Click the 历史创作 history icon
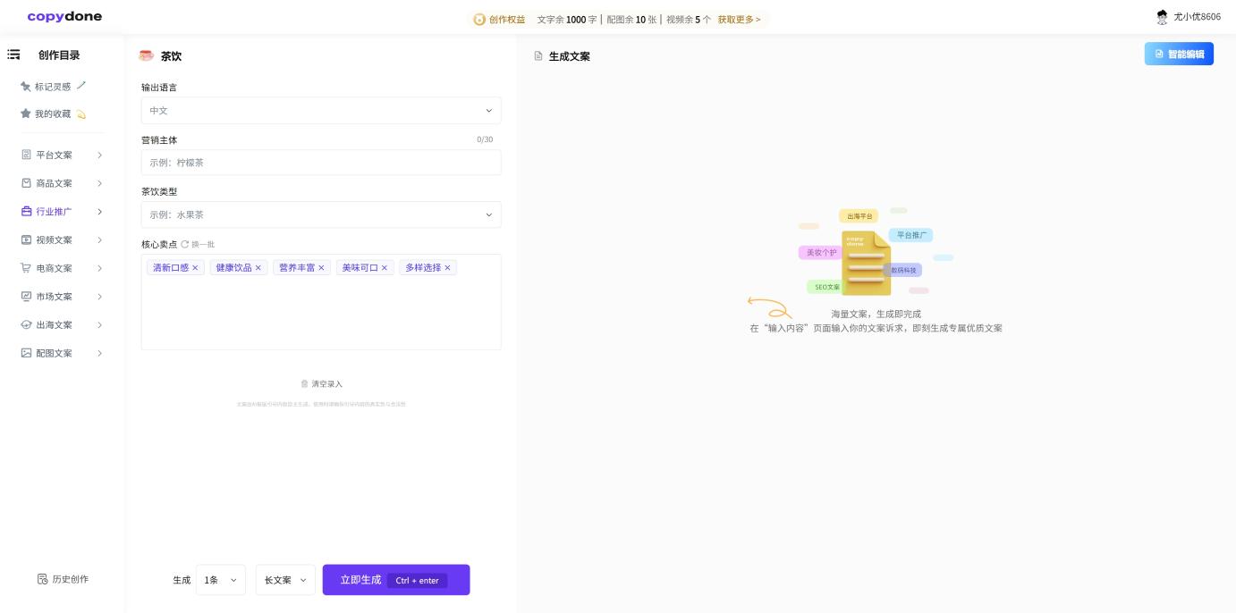This screenshot has height=613, width=1236. tap(42, 579)
